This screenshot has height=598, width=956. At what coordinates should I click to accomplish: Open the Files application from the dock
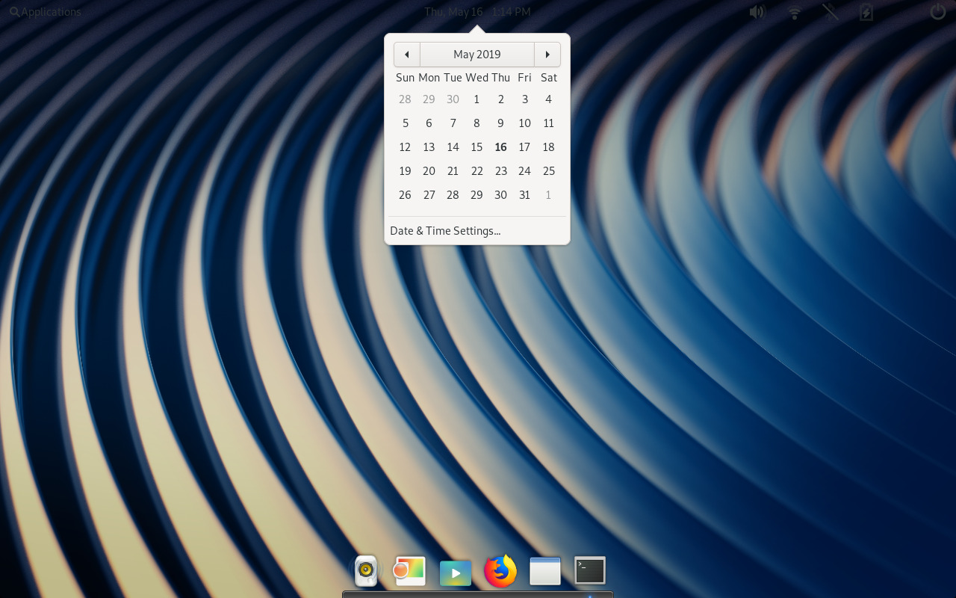544,570
